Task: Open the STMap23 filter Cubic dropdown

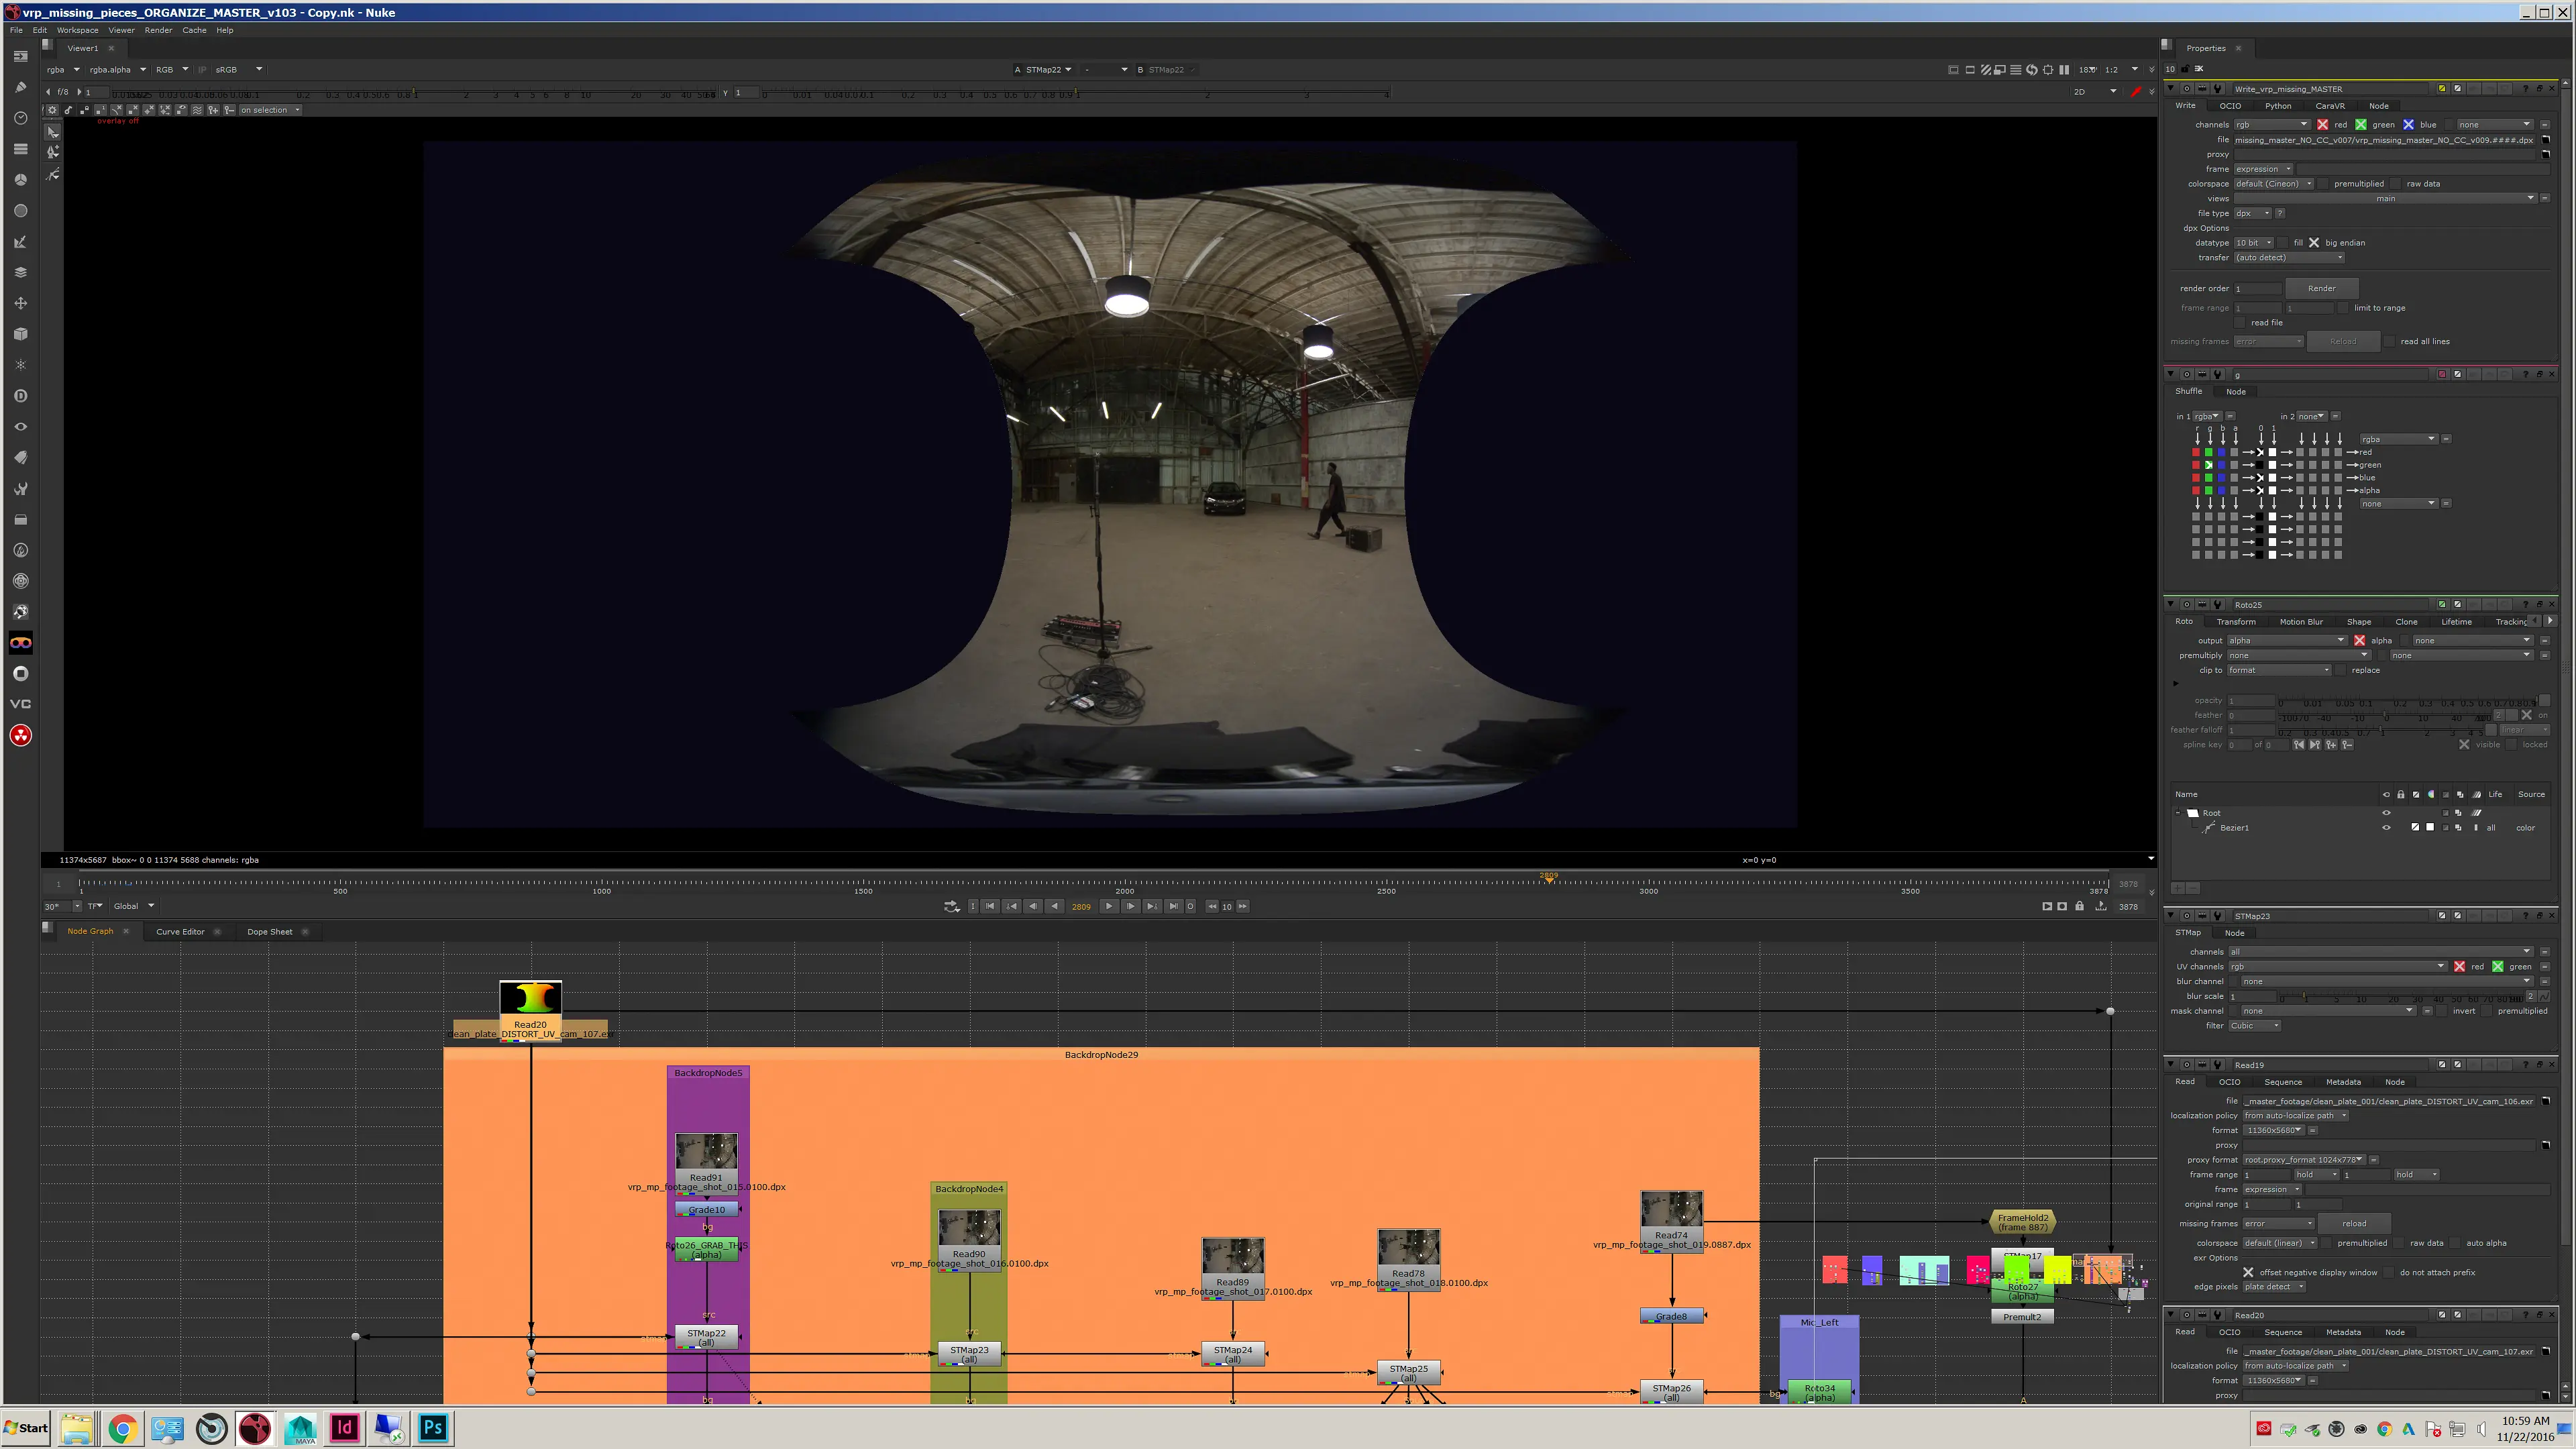Action: point(2254,1026)
